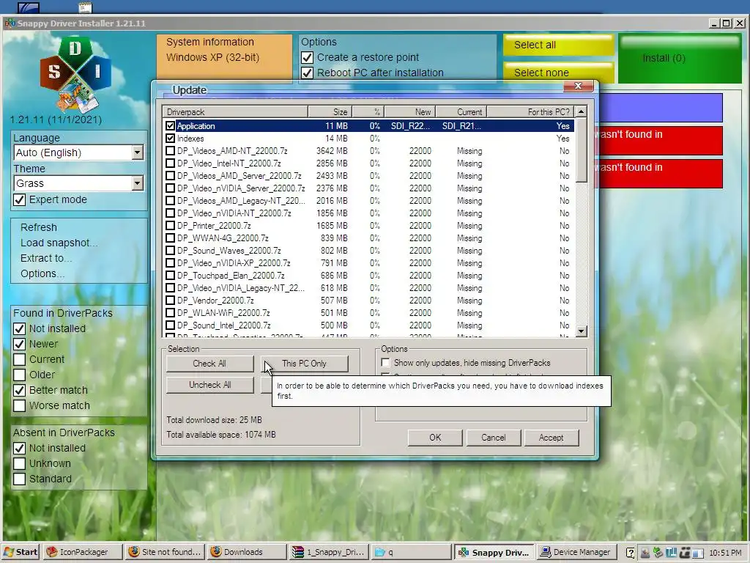Sort by Driverpack column header
This screenshot has height=563, width=750.
click(x=235, y=111)
